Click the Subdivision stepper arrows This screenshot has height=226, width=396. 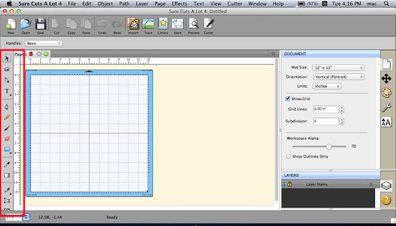pos(342,122)
